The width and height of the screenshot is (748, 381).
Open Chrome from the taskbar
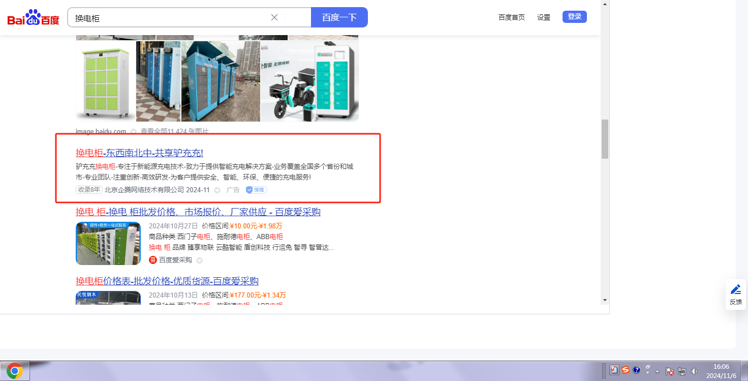pos(15,371)
